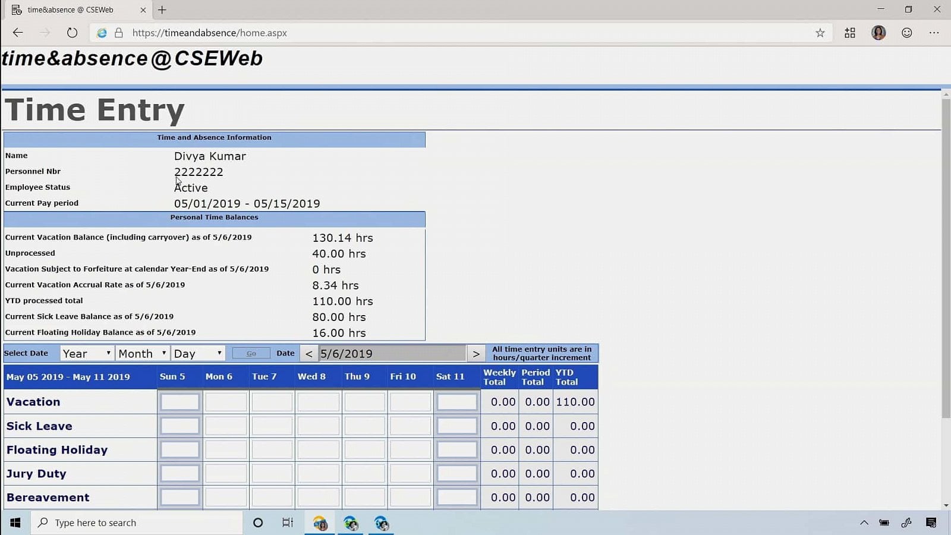Image resolution: width=951 pixels, height=535 pixels.
Task: Click the sick leave balance 80.00 hrs
Action: [339, 317]
